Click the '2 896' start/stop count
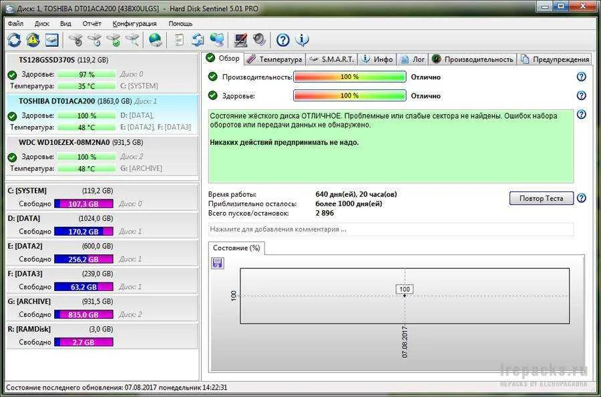This screenshot has width=601, height=397. [325, 213]
